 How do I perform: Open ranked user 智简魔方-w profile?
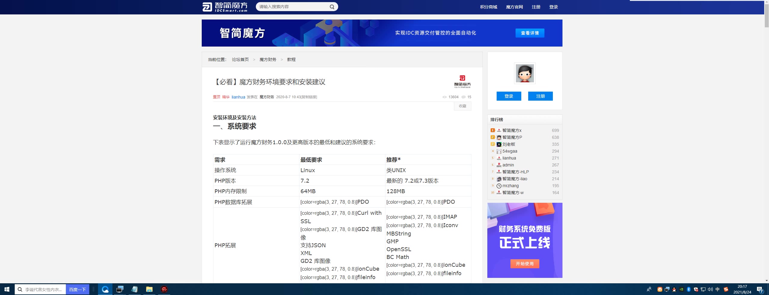(513, 193)
